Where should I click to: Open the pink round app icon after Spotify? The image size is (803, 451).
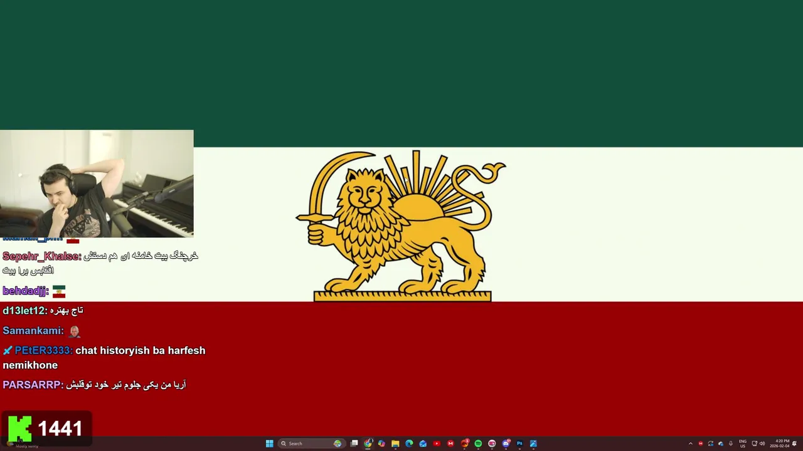(492, 443)
